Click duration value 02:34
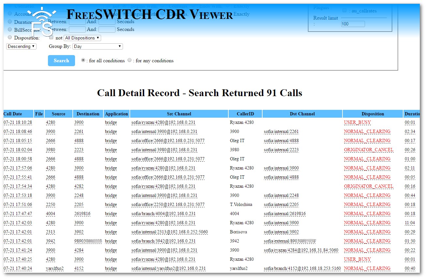 click(x=410, y=132)
